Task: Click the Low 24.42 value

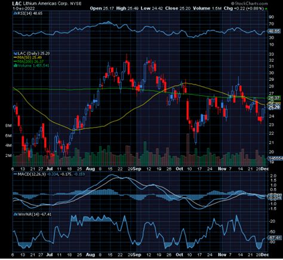Action: (x=152, y=8)
